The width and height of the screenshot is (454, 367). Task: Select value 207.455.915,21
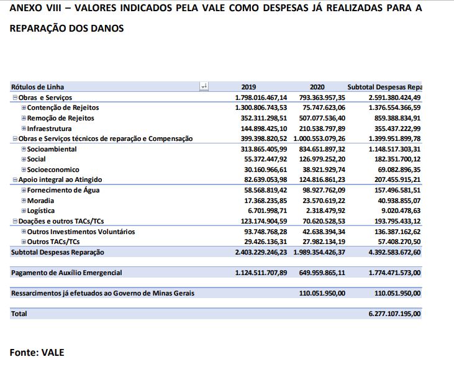397,179
